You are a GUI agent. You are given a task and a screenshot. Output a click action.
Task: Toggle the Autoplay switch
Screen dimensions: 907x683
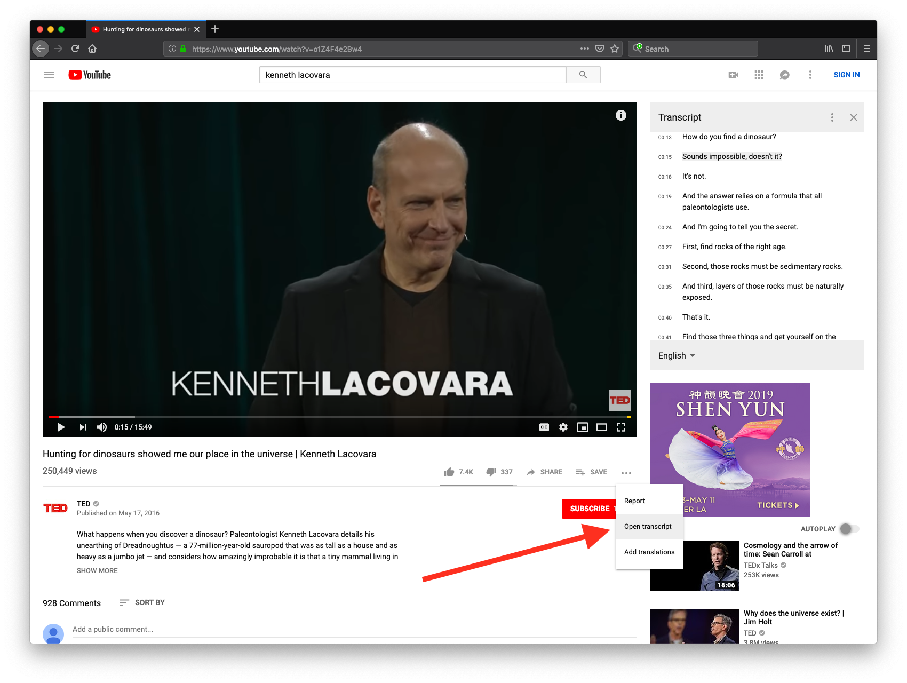(x=849, y=529)
